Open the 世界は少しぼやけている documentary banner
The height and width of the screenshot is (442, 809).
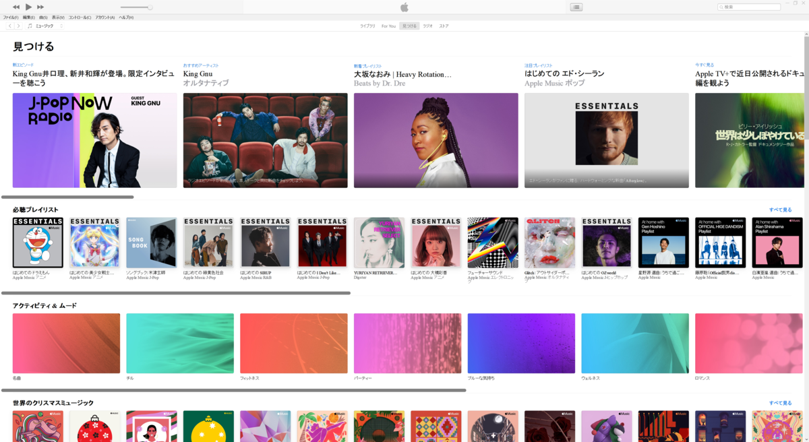(750, 140)
